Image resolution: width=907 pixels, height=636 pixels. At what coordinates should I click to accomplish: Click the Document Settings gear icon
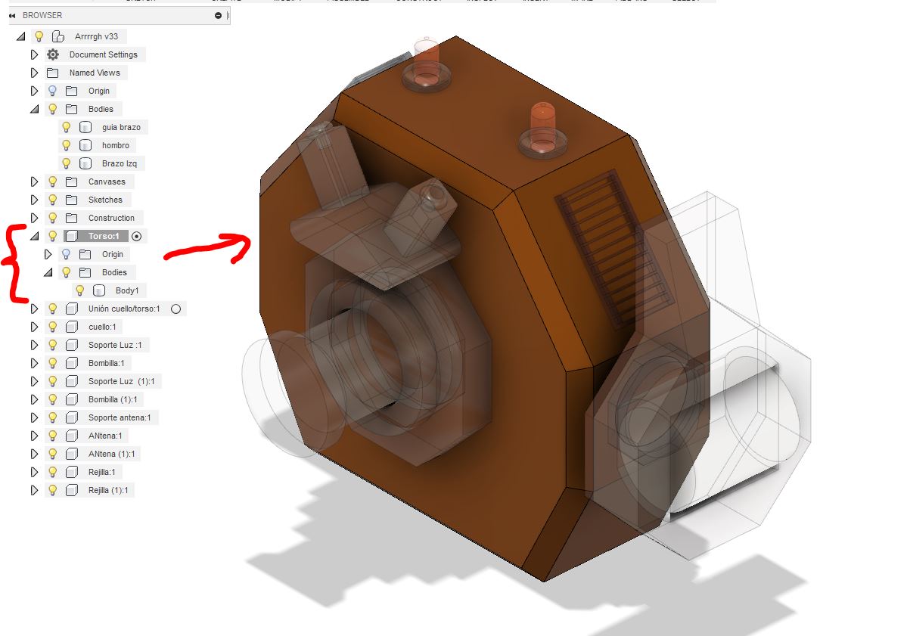(53, 54)
